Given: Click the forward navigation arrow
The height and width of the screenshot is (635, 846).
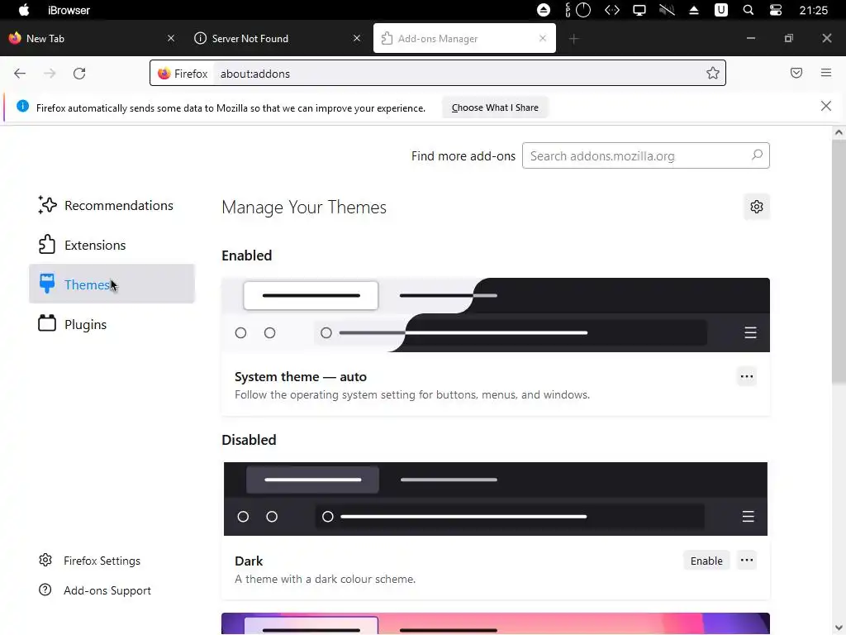Looking at the screenshot, I should coord(50,74).
